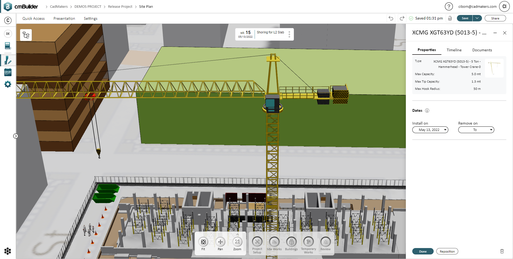Screen dimensions: 513x259
Task: Click the redo arrow icon
Action: coord(402,18)
